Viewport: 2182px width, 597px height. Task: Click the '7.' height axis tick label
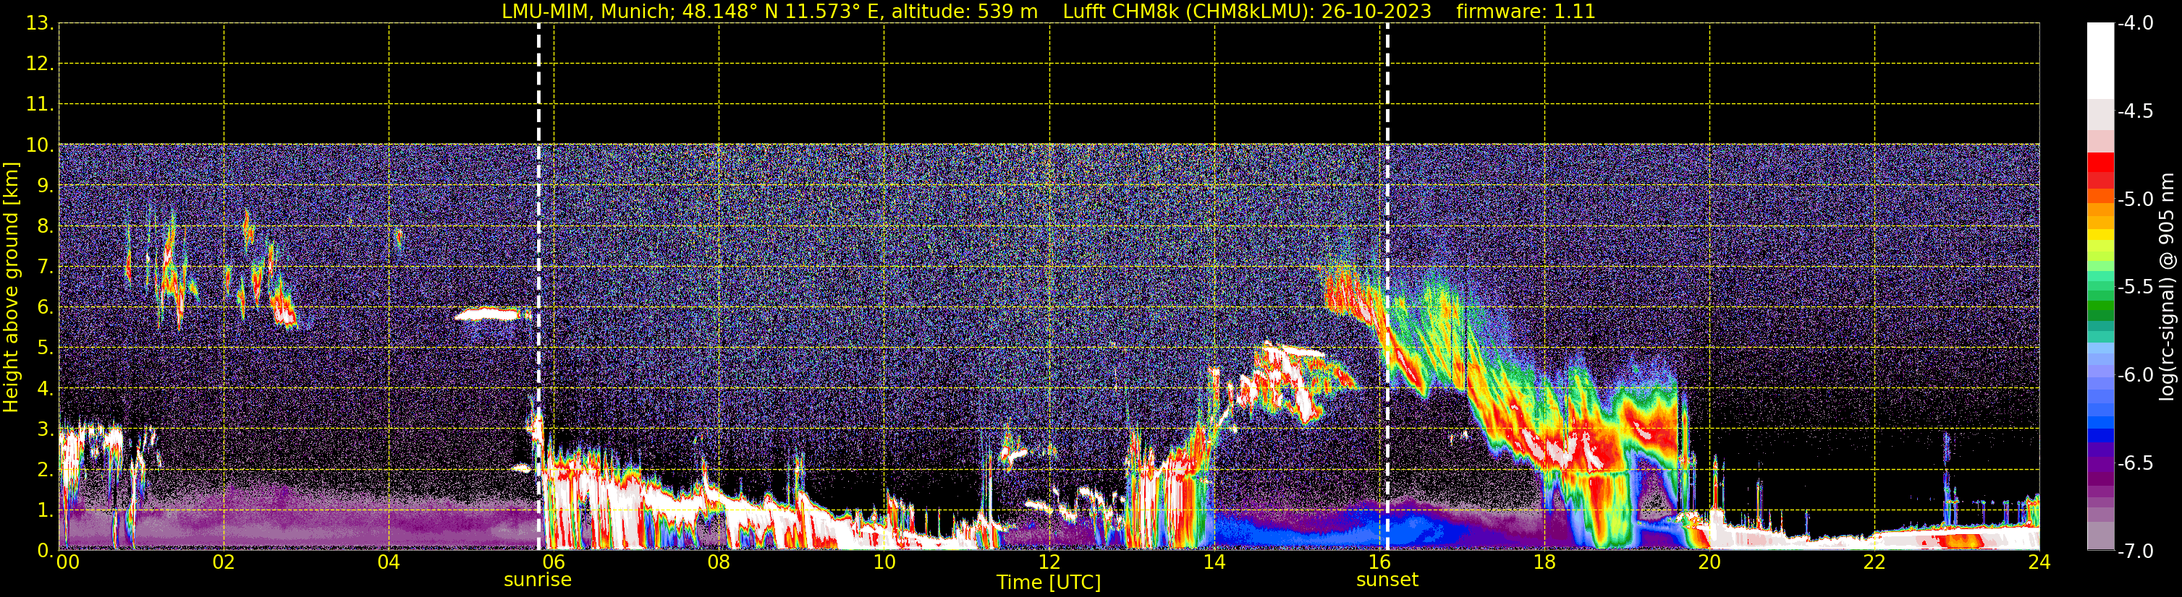click(x=46, y=267)
